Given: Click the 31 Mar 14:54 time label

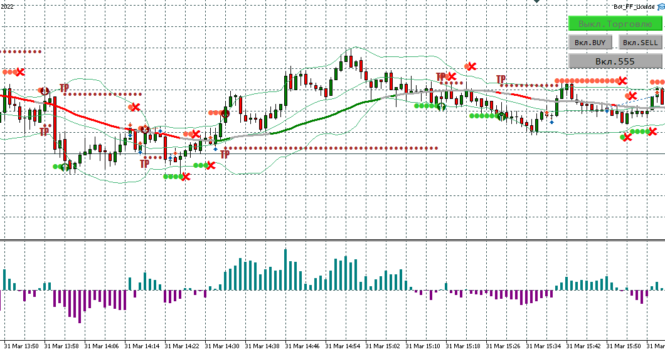Looking at the screenshot, I should tap(343, 346).
